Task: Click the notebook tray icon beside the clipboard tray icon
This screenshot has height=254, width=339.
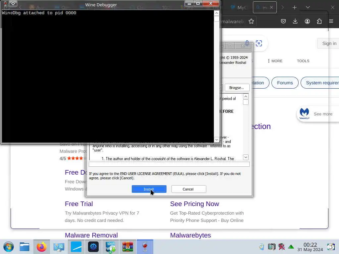Action: 271,247
